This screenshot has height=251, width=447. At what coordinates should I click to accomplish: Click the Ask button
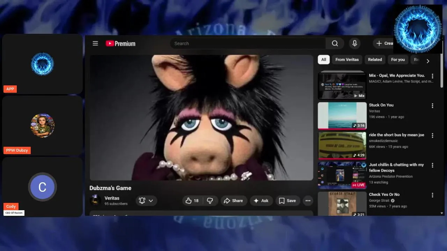(x=261, y=200)
